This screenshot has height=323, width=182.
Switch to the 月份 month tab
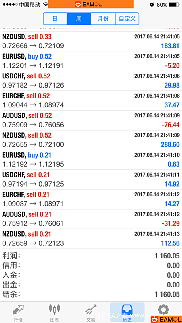(103, 19)
